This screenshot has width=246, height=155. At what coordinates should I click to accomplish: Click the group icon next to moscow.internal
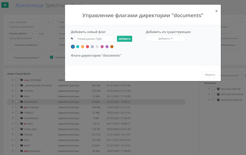(218, 89)
